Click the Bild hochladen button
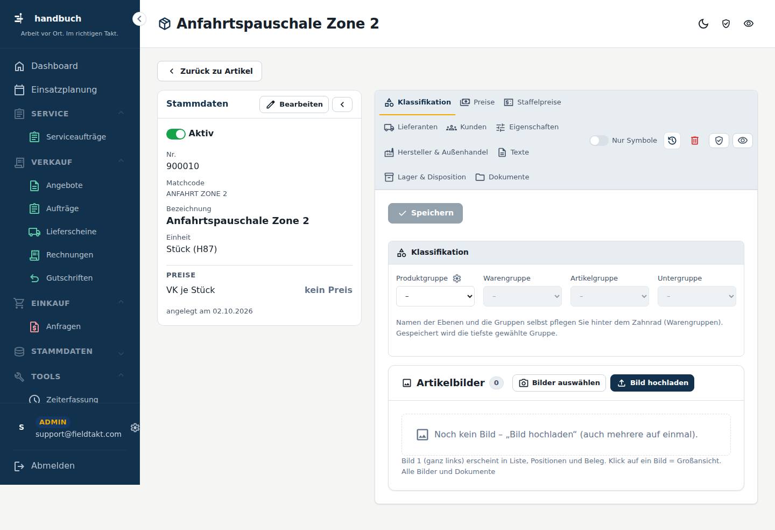 652,383
